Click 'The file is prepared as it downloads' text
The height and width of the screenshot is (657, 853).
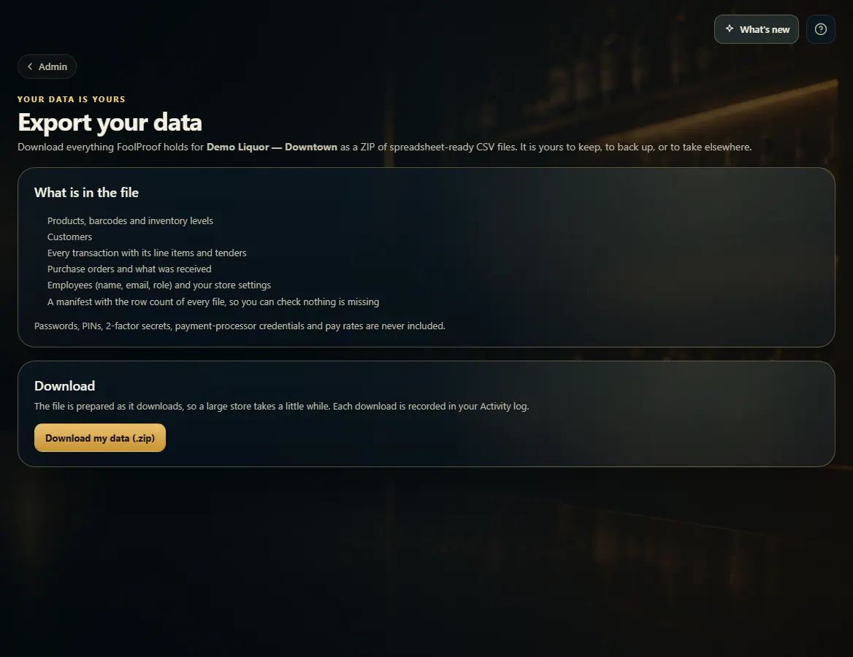click(x=281, y=407)
